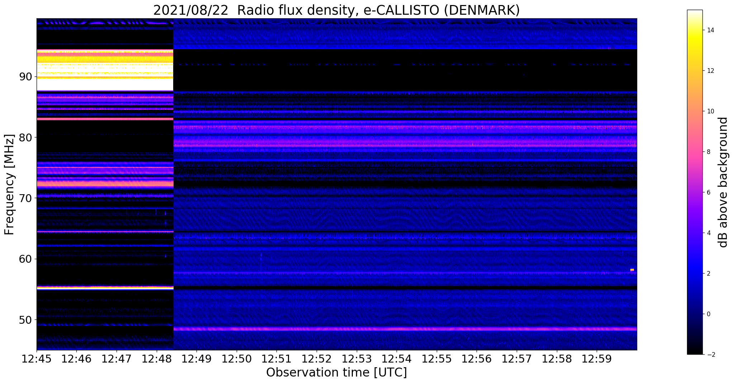Click the 12:46 time tick label
Image resolution: width=734 pixels, height=383 pixels.
click(x=76, y=359)
